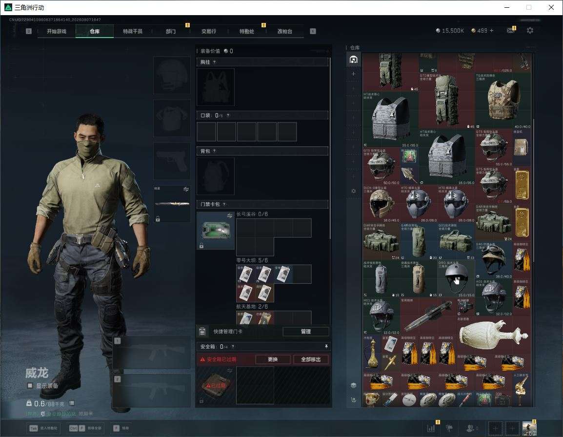
Task: Click the 15,500K currency balance
Action: [x=450, y=31]
